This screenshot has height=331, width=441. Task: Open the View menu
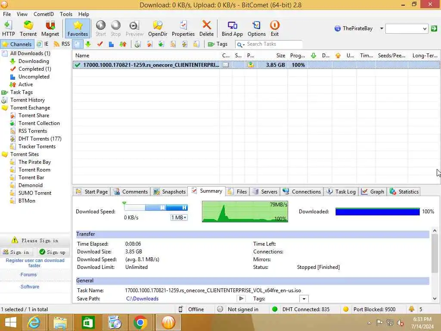point(22,14)
